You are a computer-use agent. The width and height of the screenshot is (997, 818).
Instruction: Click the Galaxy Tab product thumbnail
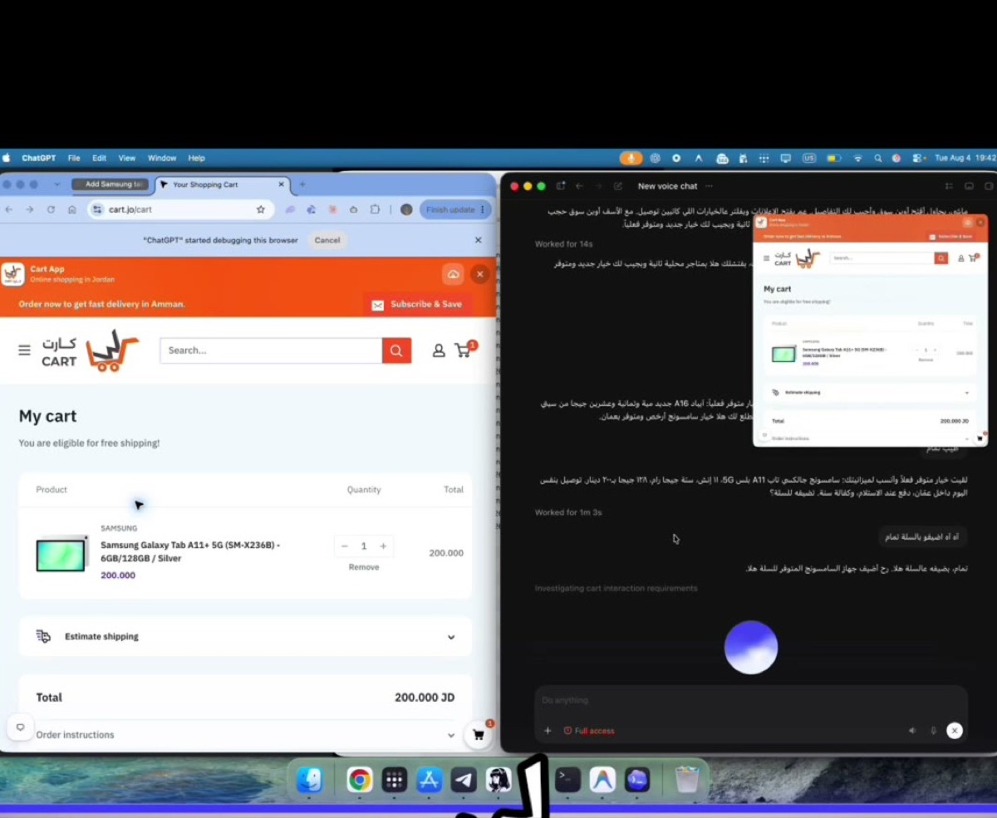(61, 554)
